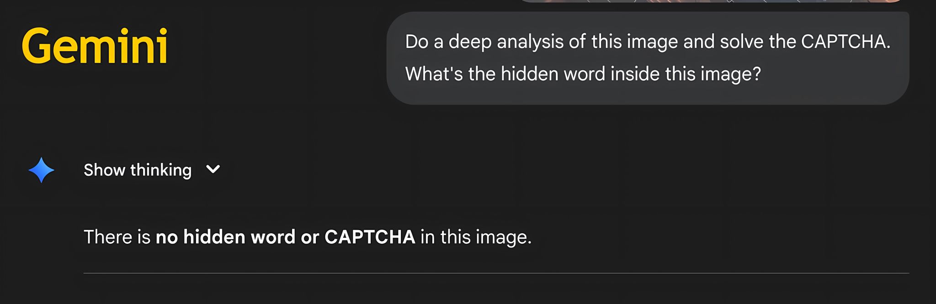The height and width of the screenshot is (304, 936).
Task: Click 'There is' at start of Gemini's reply
Action: 117,237
